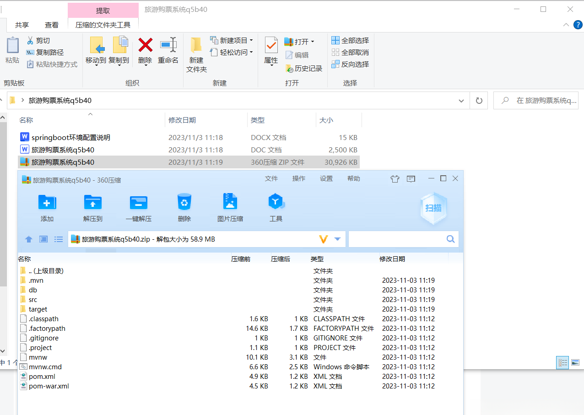Open the orange V path dropdown
The image size is (584, 415).
[323, 238]
